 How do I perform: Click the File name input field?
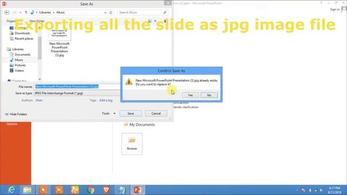tap(77, 87)
